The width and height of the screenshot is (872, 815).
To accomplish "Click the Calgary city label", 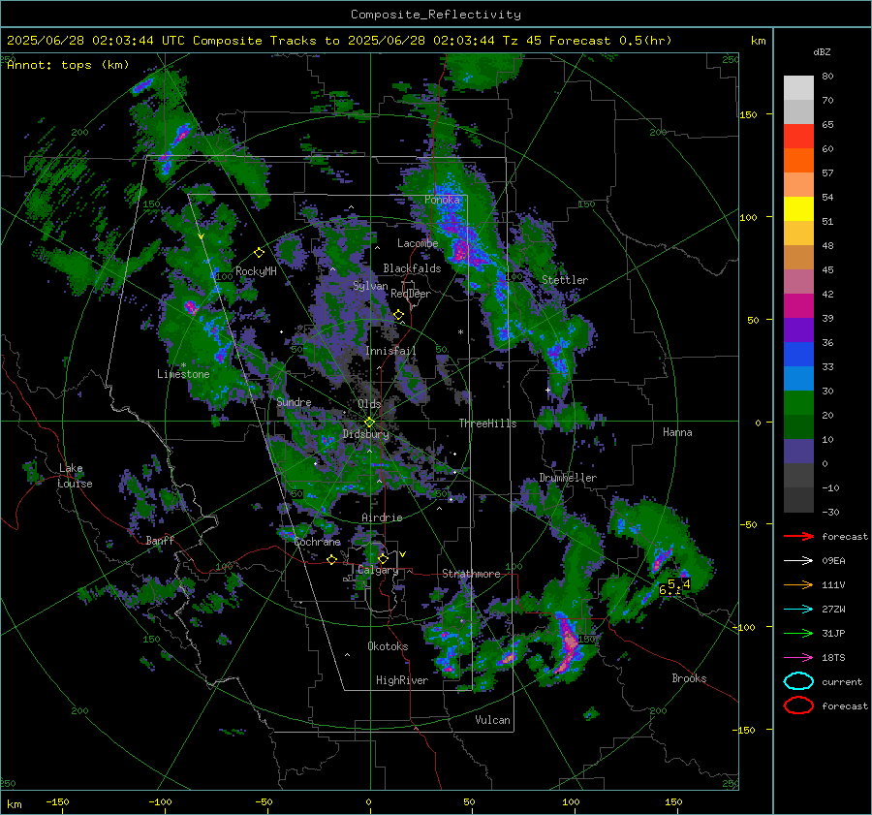I will [x=378, y=570].
